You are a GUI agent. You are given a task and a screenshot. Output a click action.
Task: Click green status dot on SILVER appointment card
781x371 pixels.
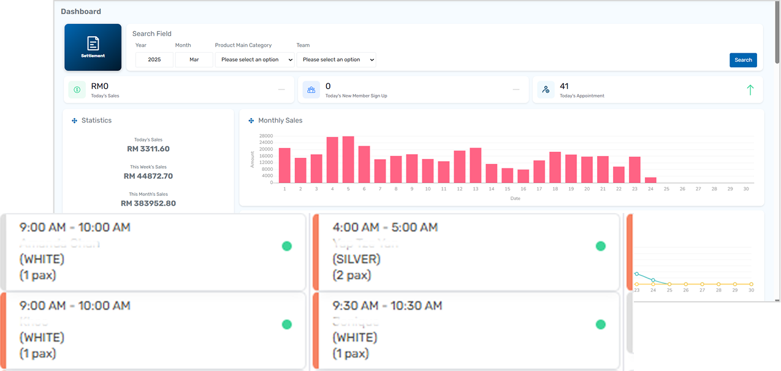(601, 246)
